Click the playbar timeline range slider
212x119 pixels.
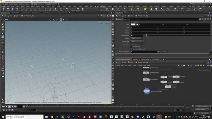105,110
